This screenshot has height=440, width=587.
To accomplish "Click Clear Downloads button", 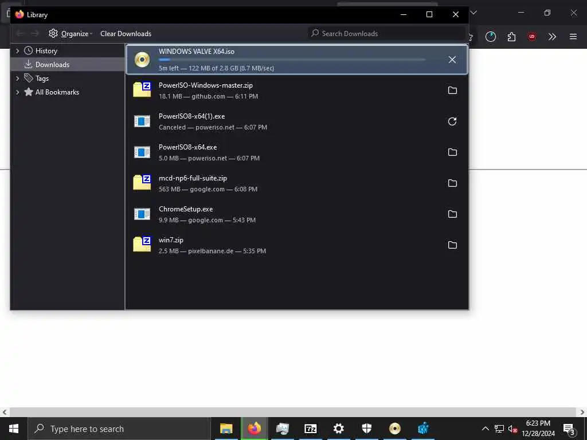I will (126, 34).
